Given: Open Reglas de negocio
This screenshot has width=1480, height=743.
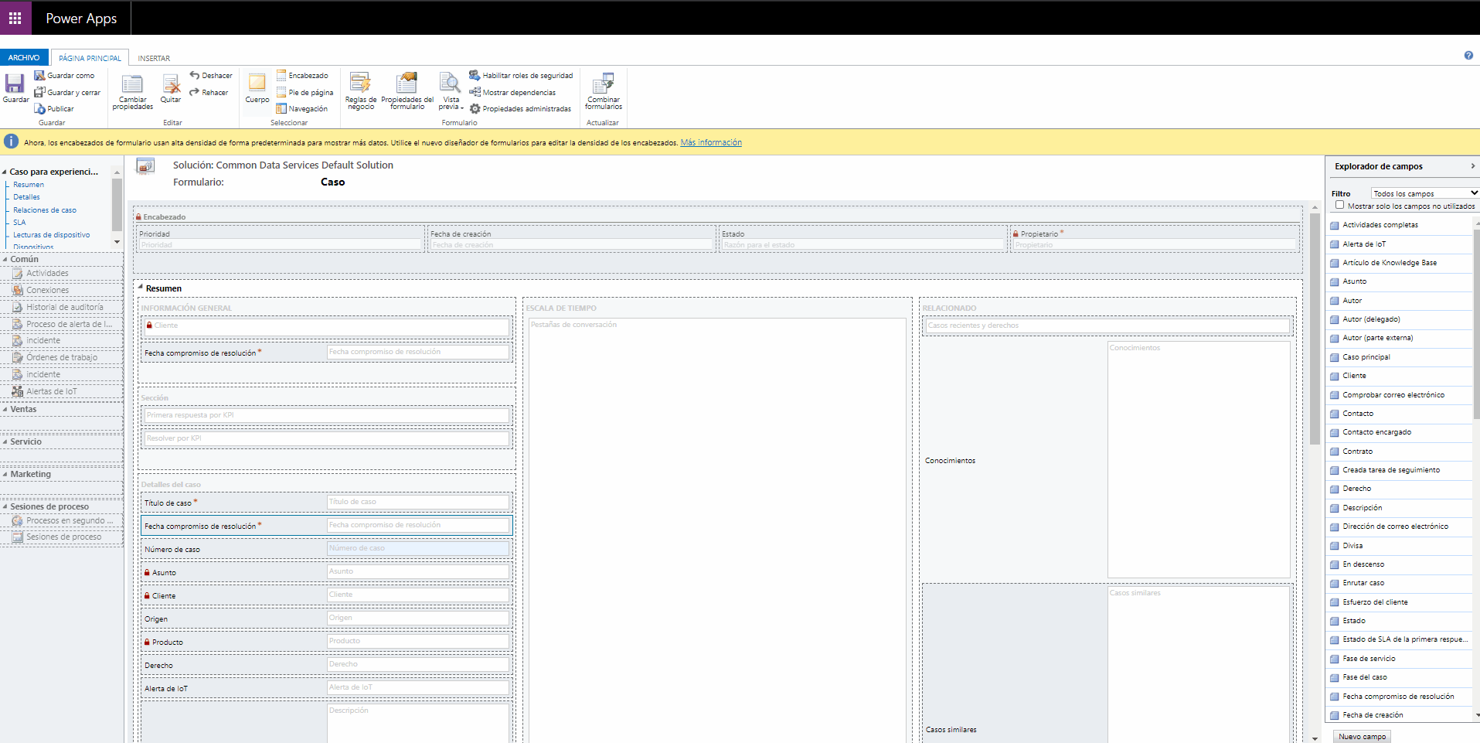Looking at the screenshot, I should click(x=361, y=91).
